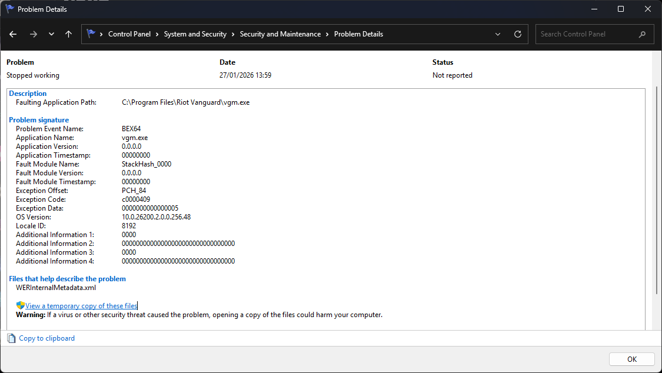Click the shield icon beside View link
Viewport: 662px width, 373px height.
point(20,305)
